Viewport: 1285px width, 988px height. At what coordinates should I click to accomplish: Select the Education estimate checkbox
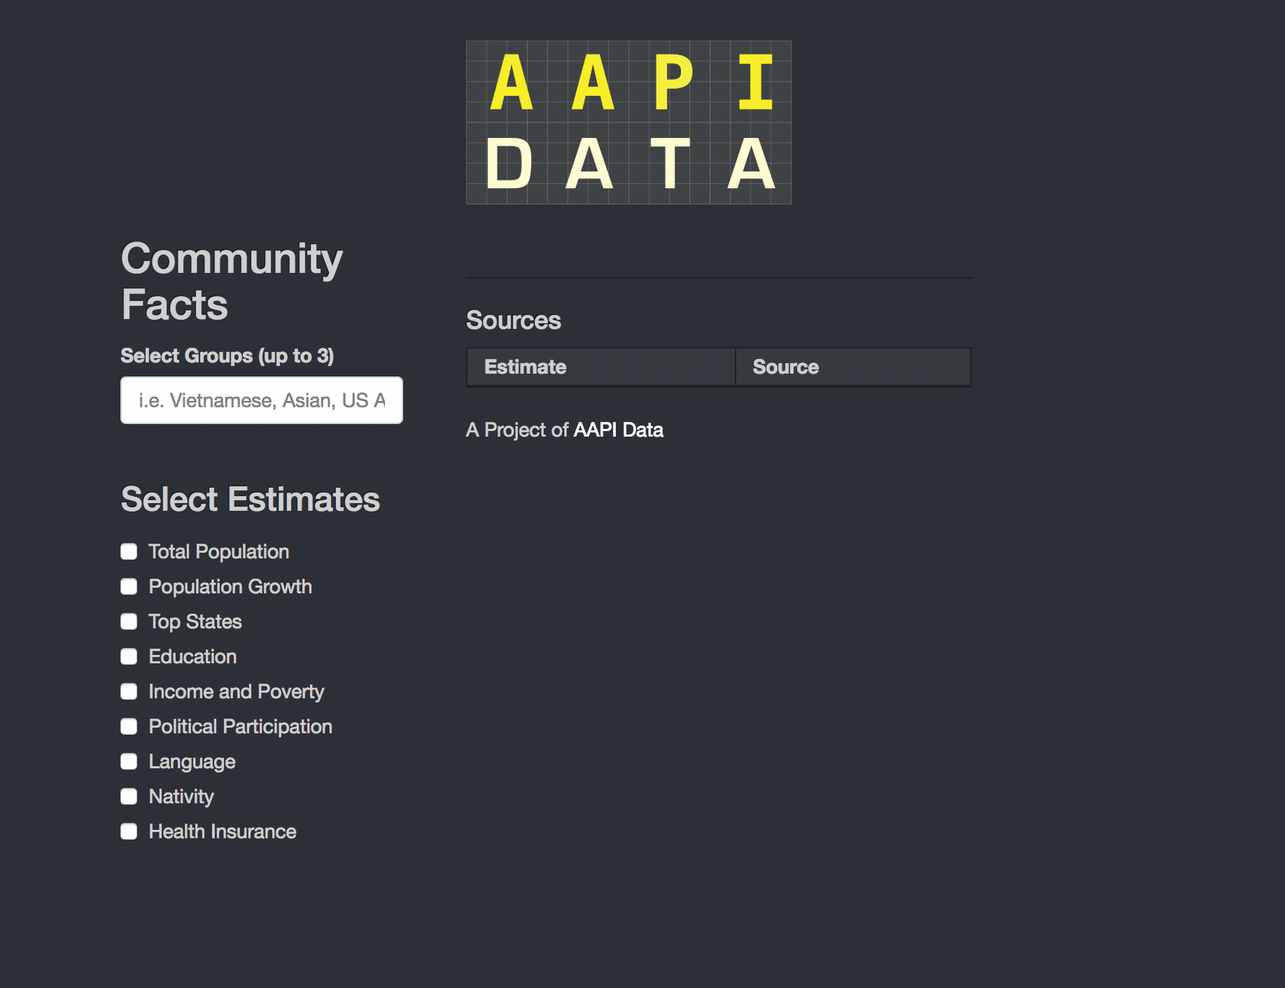pyautogui.click(x=129, y=656)
